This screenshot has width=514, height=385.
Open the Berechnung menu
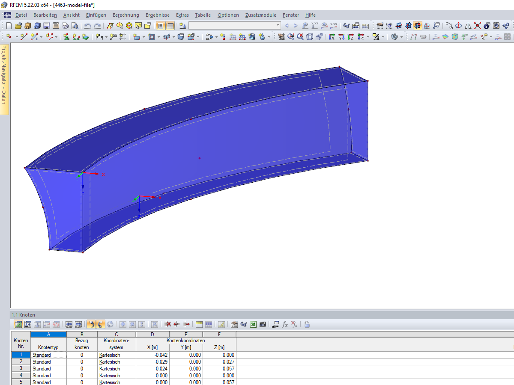(x=126, y=15)
